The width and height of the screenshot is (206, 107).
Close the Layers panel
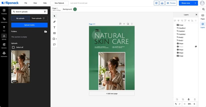tap(196, 15)
